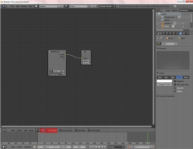Image resolution: width=193 pixels, height=149 pixels.
Task: Open the Node menu in node editor
Action: [x=31, y=130]
